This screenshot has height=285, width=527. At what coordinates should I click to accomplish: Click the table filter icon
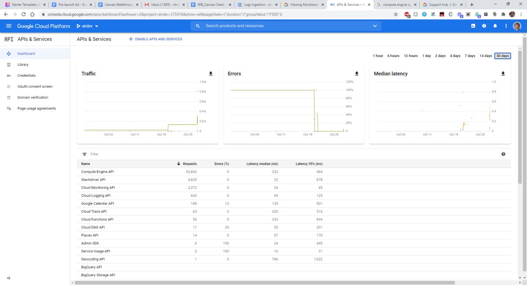(84, 154)
